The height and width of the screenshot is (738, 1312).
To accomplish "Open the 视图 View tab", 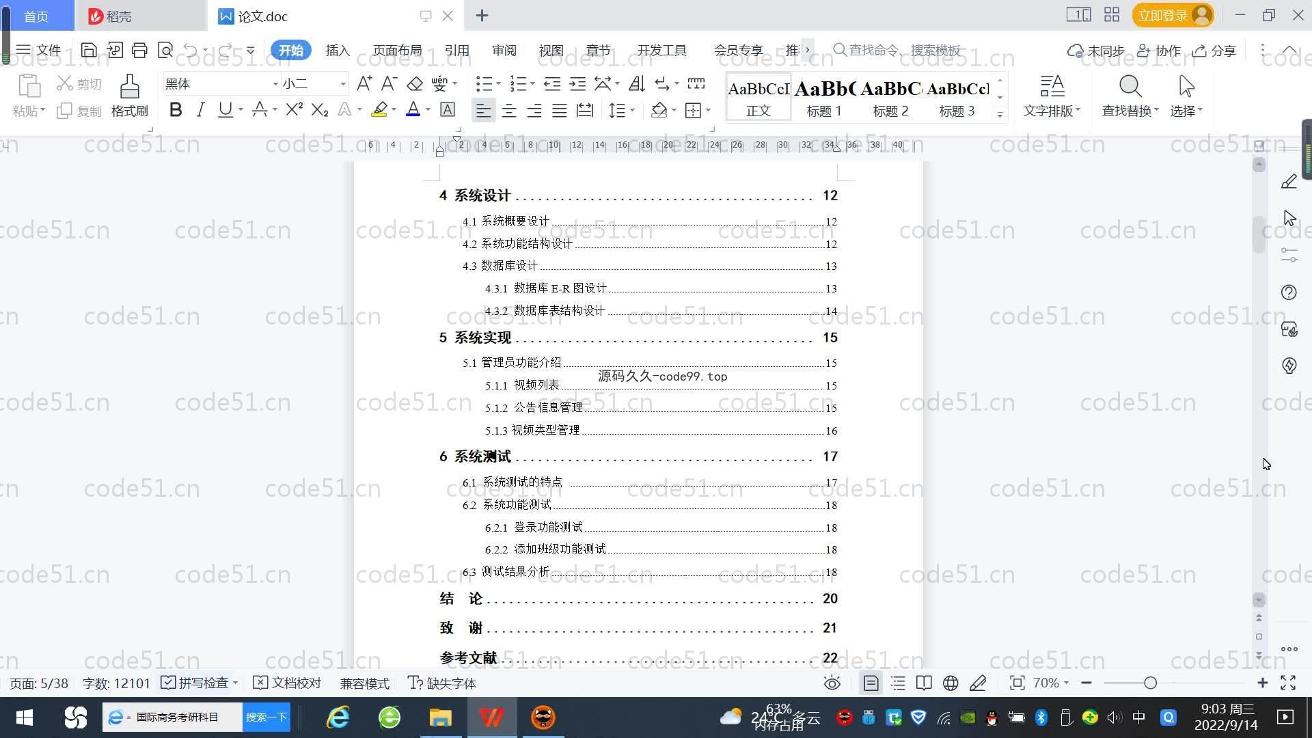I will click(551, 50).
